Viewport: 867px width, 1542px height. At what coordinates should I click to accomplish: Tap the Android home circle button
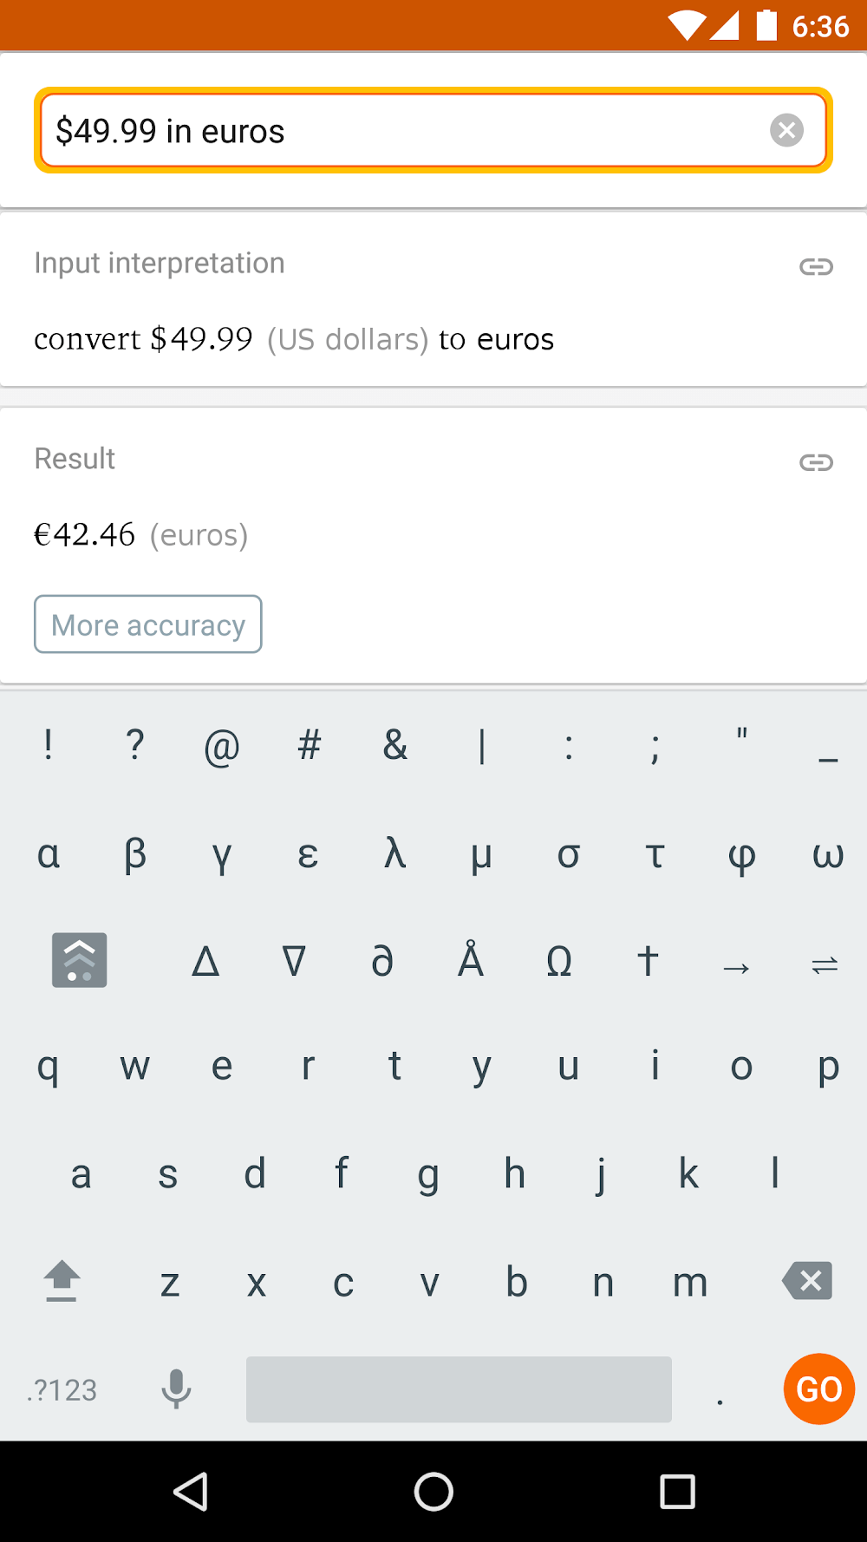tap(433, 1492)
